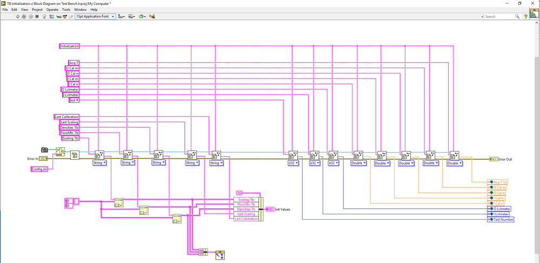Show Context Help with the question mark

(525, 16)
